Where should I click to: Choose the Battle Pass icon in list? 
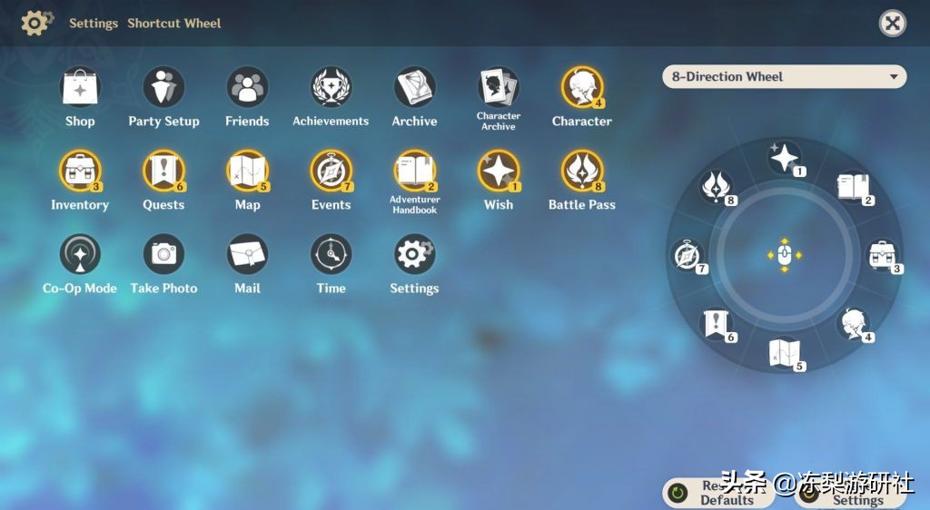[x=582, y=172]
